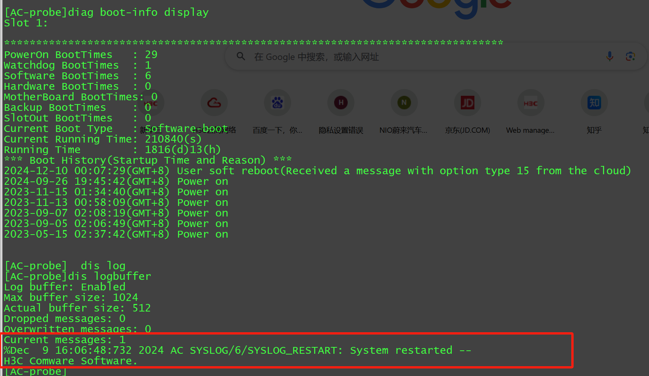Click the 2023-11-13 00:58:09 Power on entry

point(116,203)
